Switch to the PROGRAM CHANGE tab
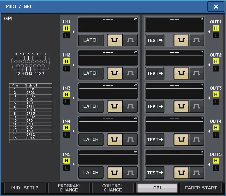 coord(69,188)
